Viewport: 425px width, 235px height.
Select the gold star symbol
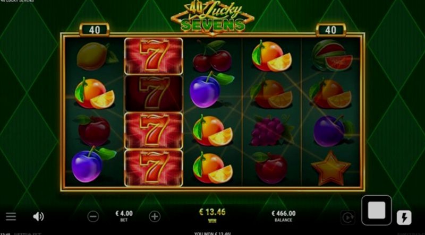click(330, 168)
